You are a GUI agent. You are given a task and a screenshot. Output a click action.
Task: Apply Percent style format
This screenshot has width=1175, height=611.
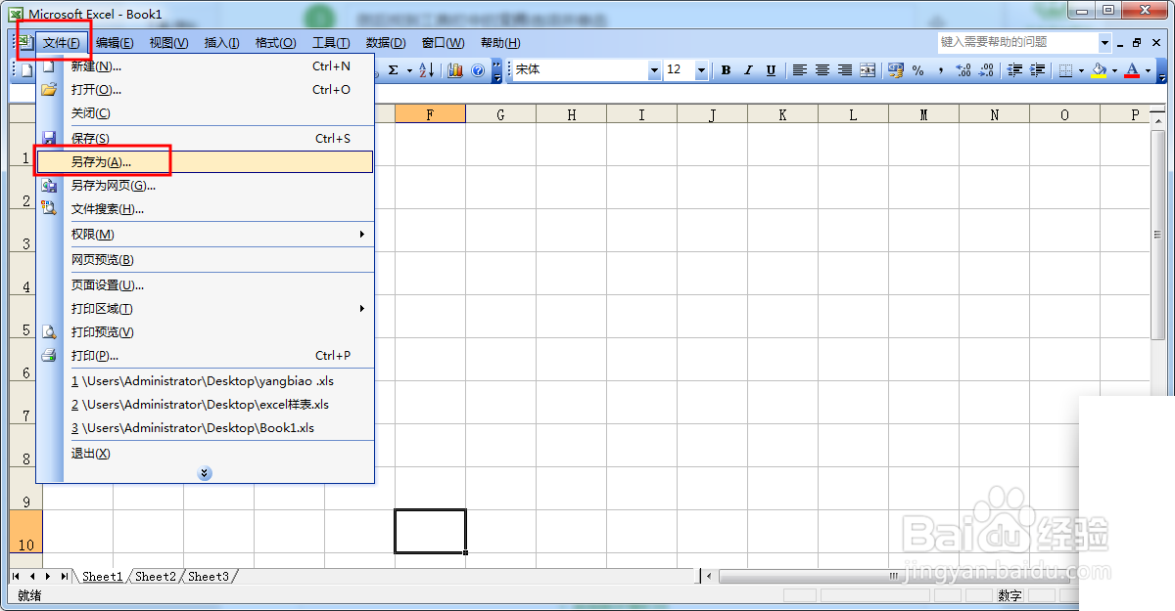click(918, 70)
